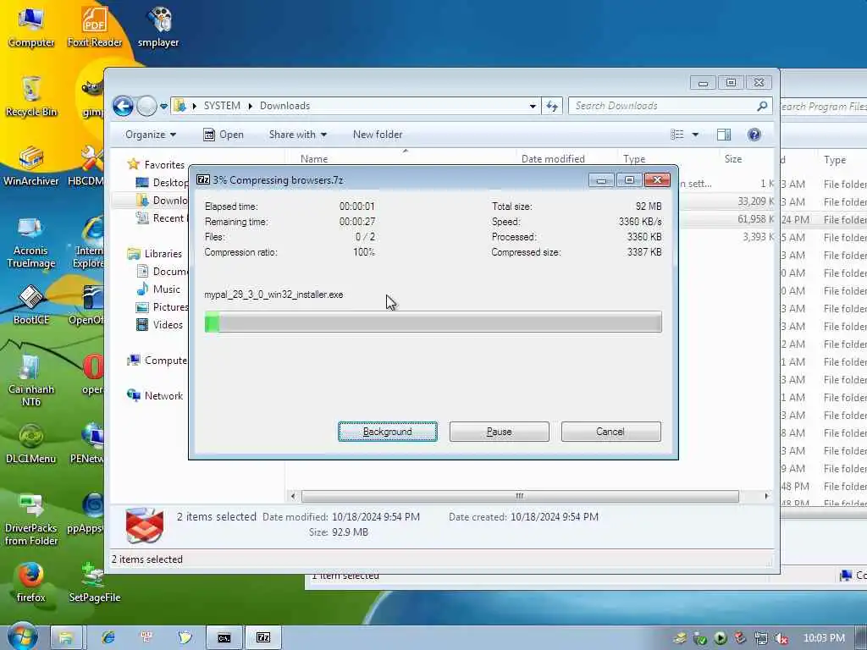Click the SYSTEM segment in address bar
Viewport: 867px width, 650px height.
(223, 106)
